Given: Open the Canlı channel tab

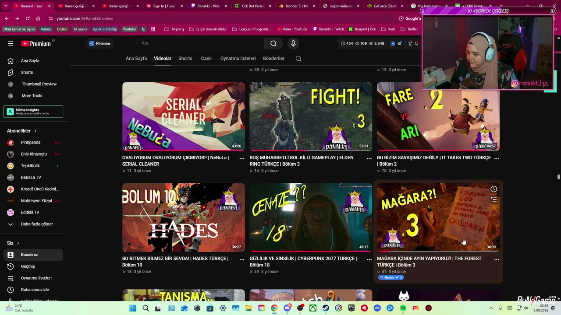Looking at the screenshot, I should click(206, 59).
